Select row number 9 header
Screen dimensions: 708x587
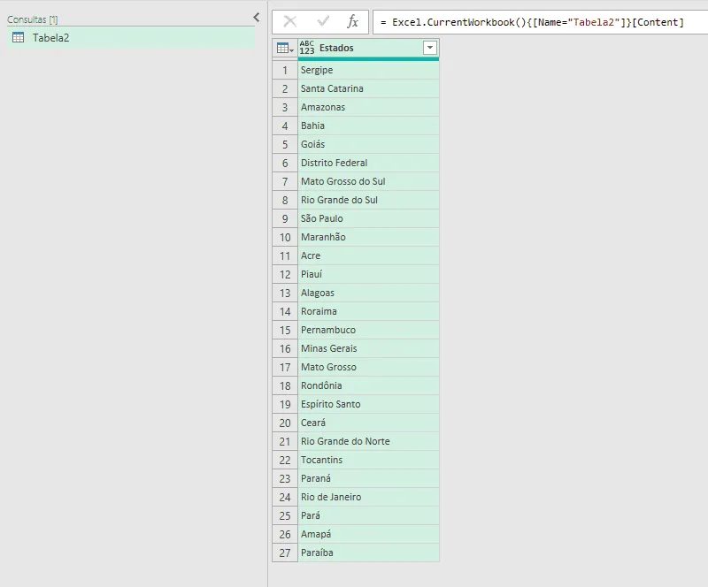285,218
